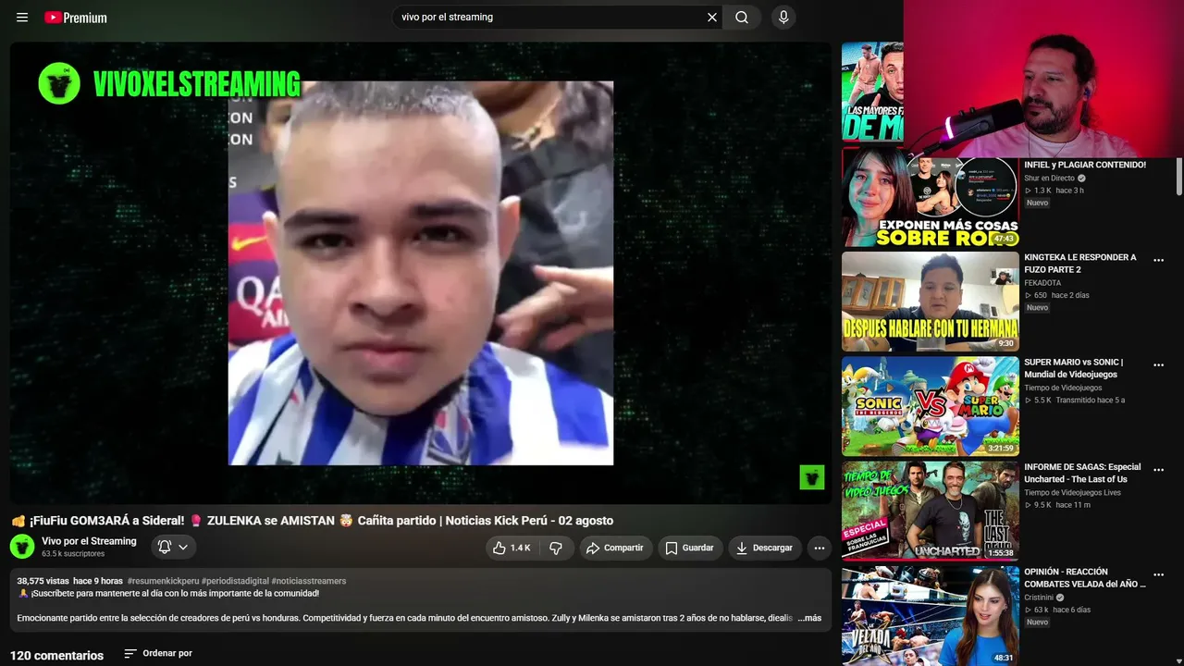Go to YouTube Premium home via logo

pos(76,18)
